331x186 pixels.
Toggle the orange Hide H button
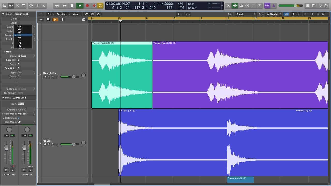[55, 20]
